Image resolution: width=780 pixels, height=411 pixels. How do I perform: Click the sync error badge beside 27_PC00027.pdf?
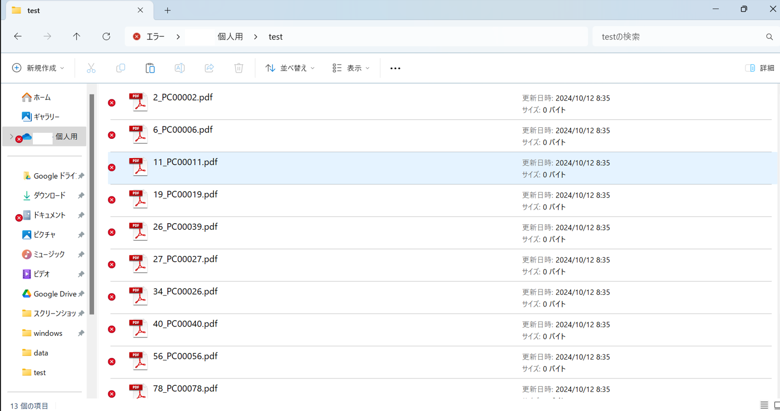click(x=112, y=265)
